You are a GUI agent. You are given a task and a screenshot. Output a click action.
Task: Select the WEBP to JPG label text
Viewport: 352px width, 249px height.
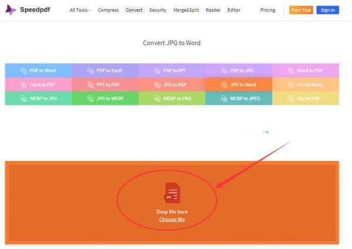tap(43, 98)
